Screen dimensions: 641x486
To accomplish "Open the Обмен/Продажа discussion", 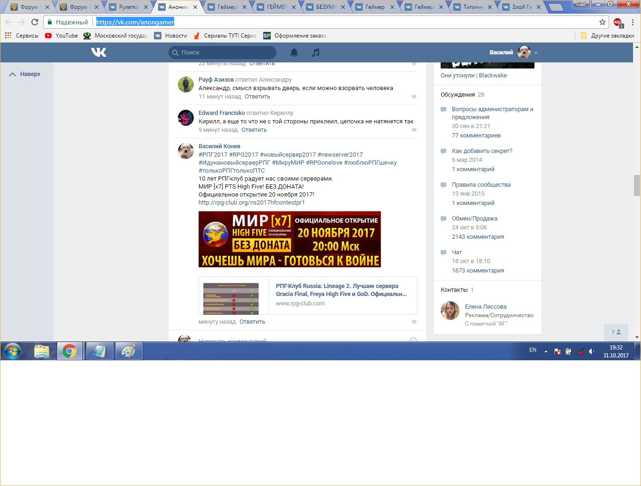I will 474,219.
